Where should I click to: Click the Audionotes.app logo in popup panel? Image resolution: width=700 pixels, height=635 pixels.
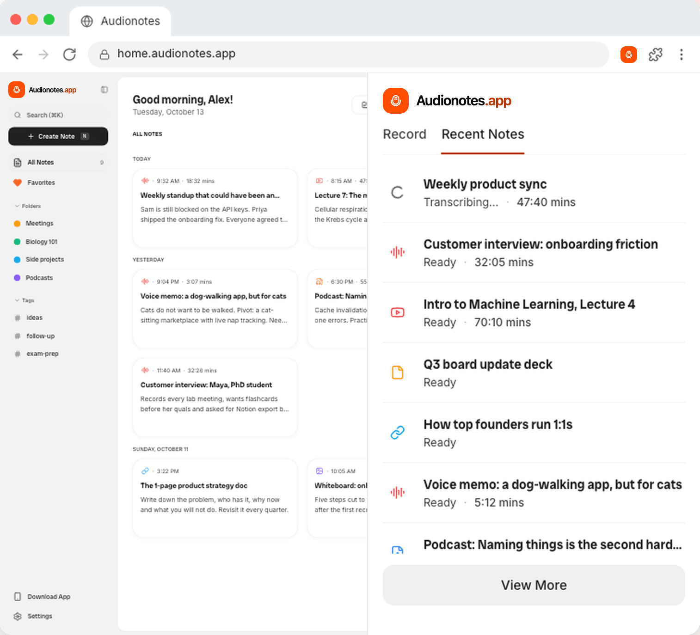[447, 101]
